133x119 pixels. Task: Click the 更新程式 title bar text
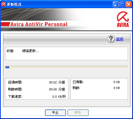[14, 4]
